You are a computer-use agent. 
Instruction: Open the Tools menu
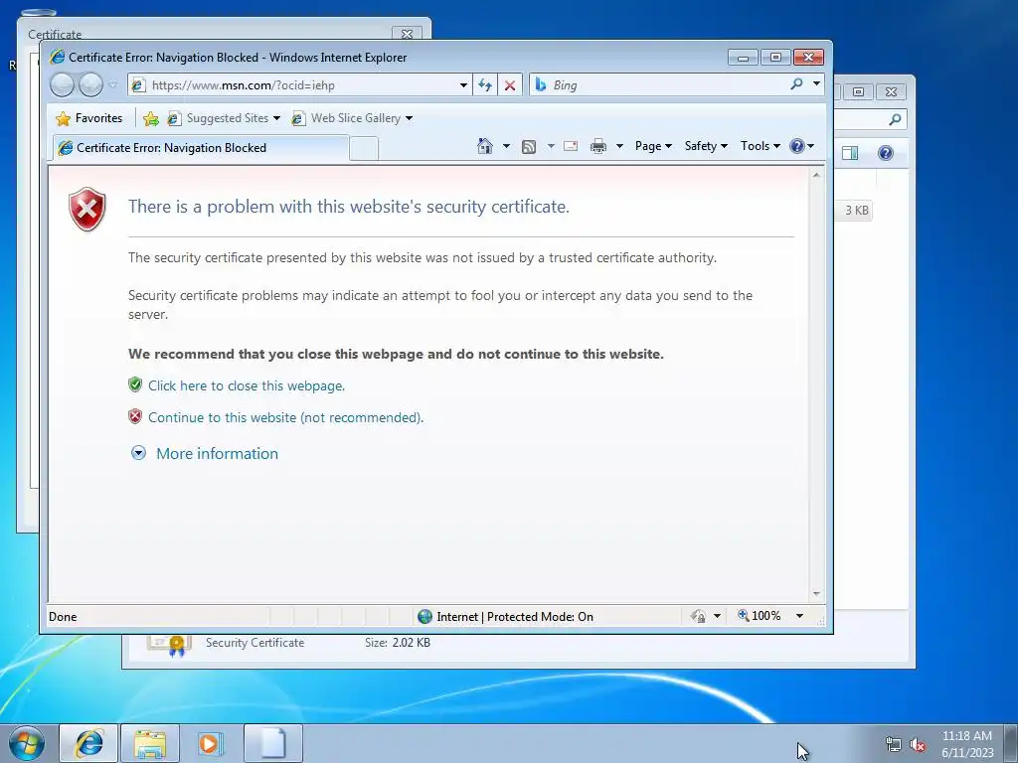coord(761,146)
